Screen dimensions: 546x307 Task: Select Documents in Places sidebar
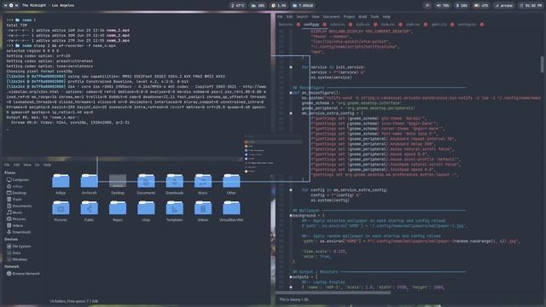point(19,206)
